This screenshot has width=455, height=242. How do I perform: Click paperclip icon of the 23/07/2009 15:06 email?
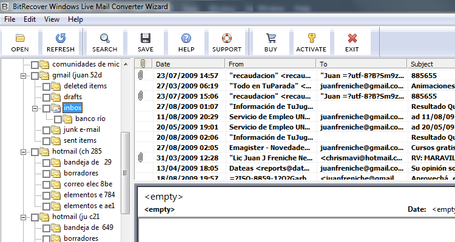(x=141, y=96)
